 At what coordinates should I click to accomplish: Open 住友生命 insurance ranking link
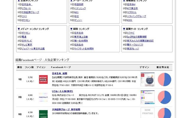coord(79,45)
